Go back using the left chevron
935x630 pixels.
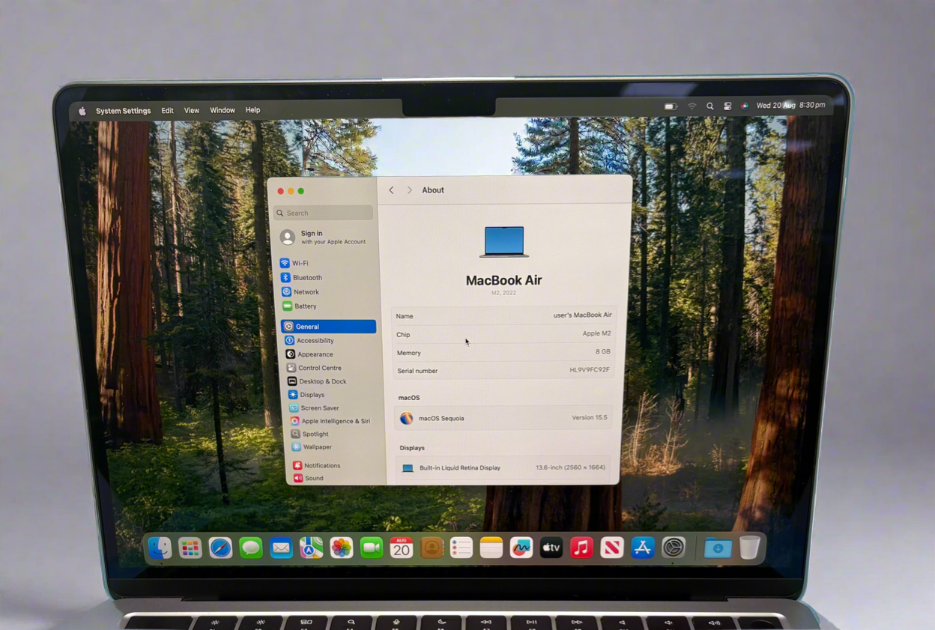tap(391, 190)
